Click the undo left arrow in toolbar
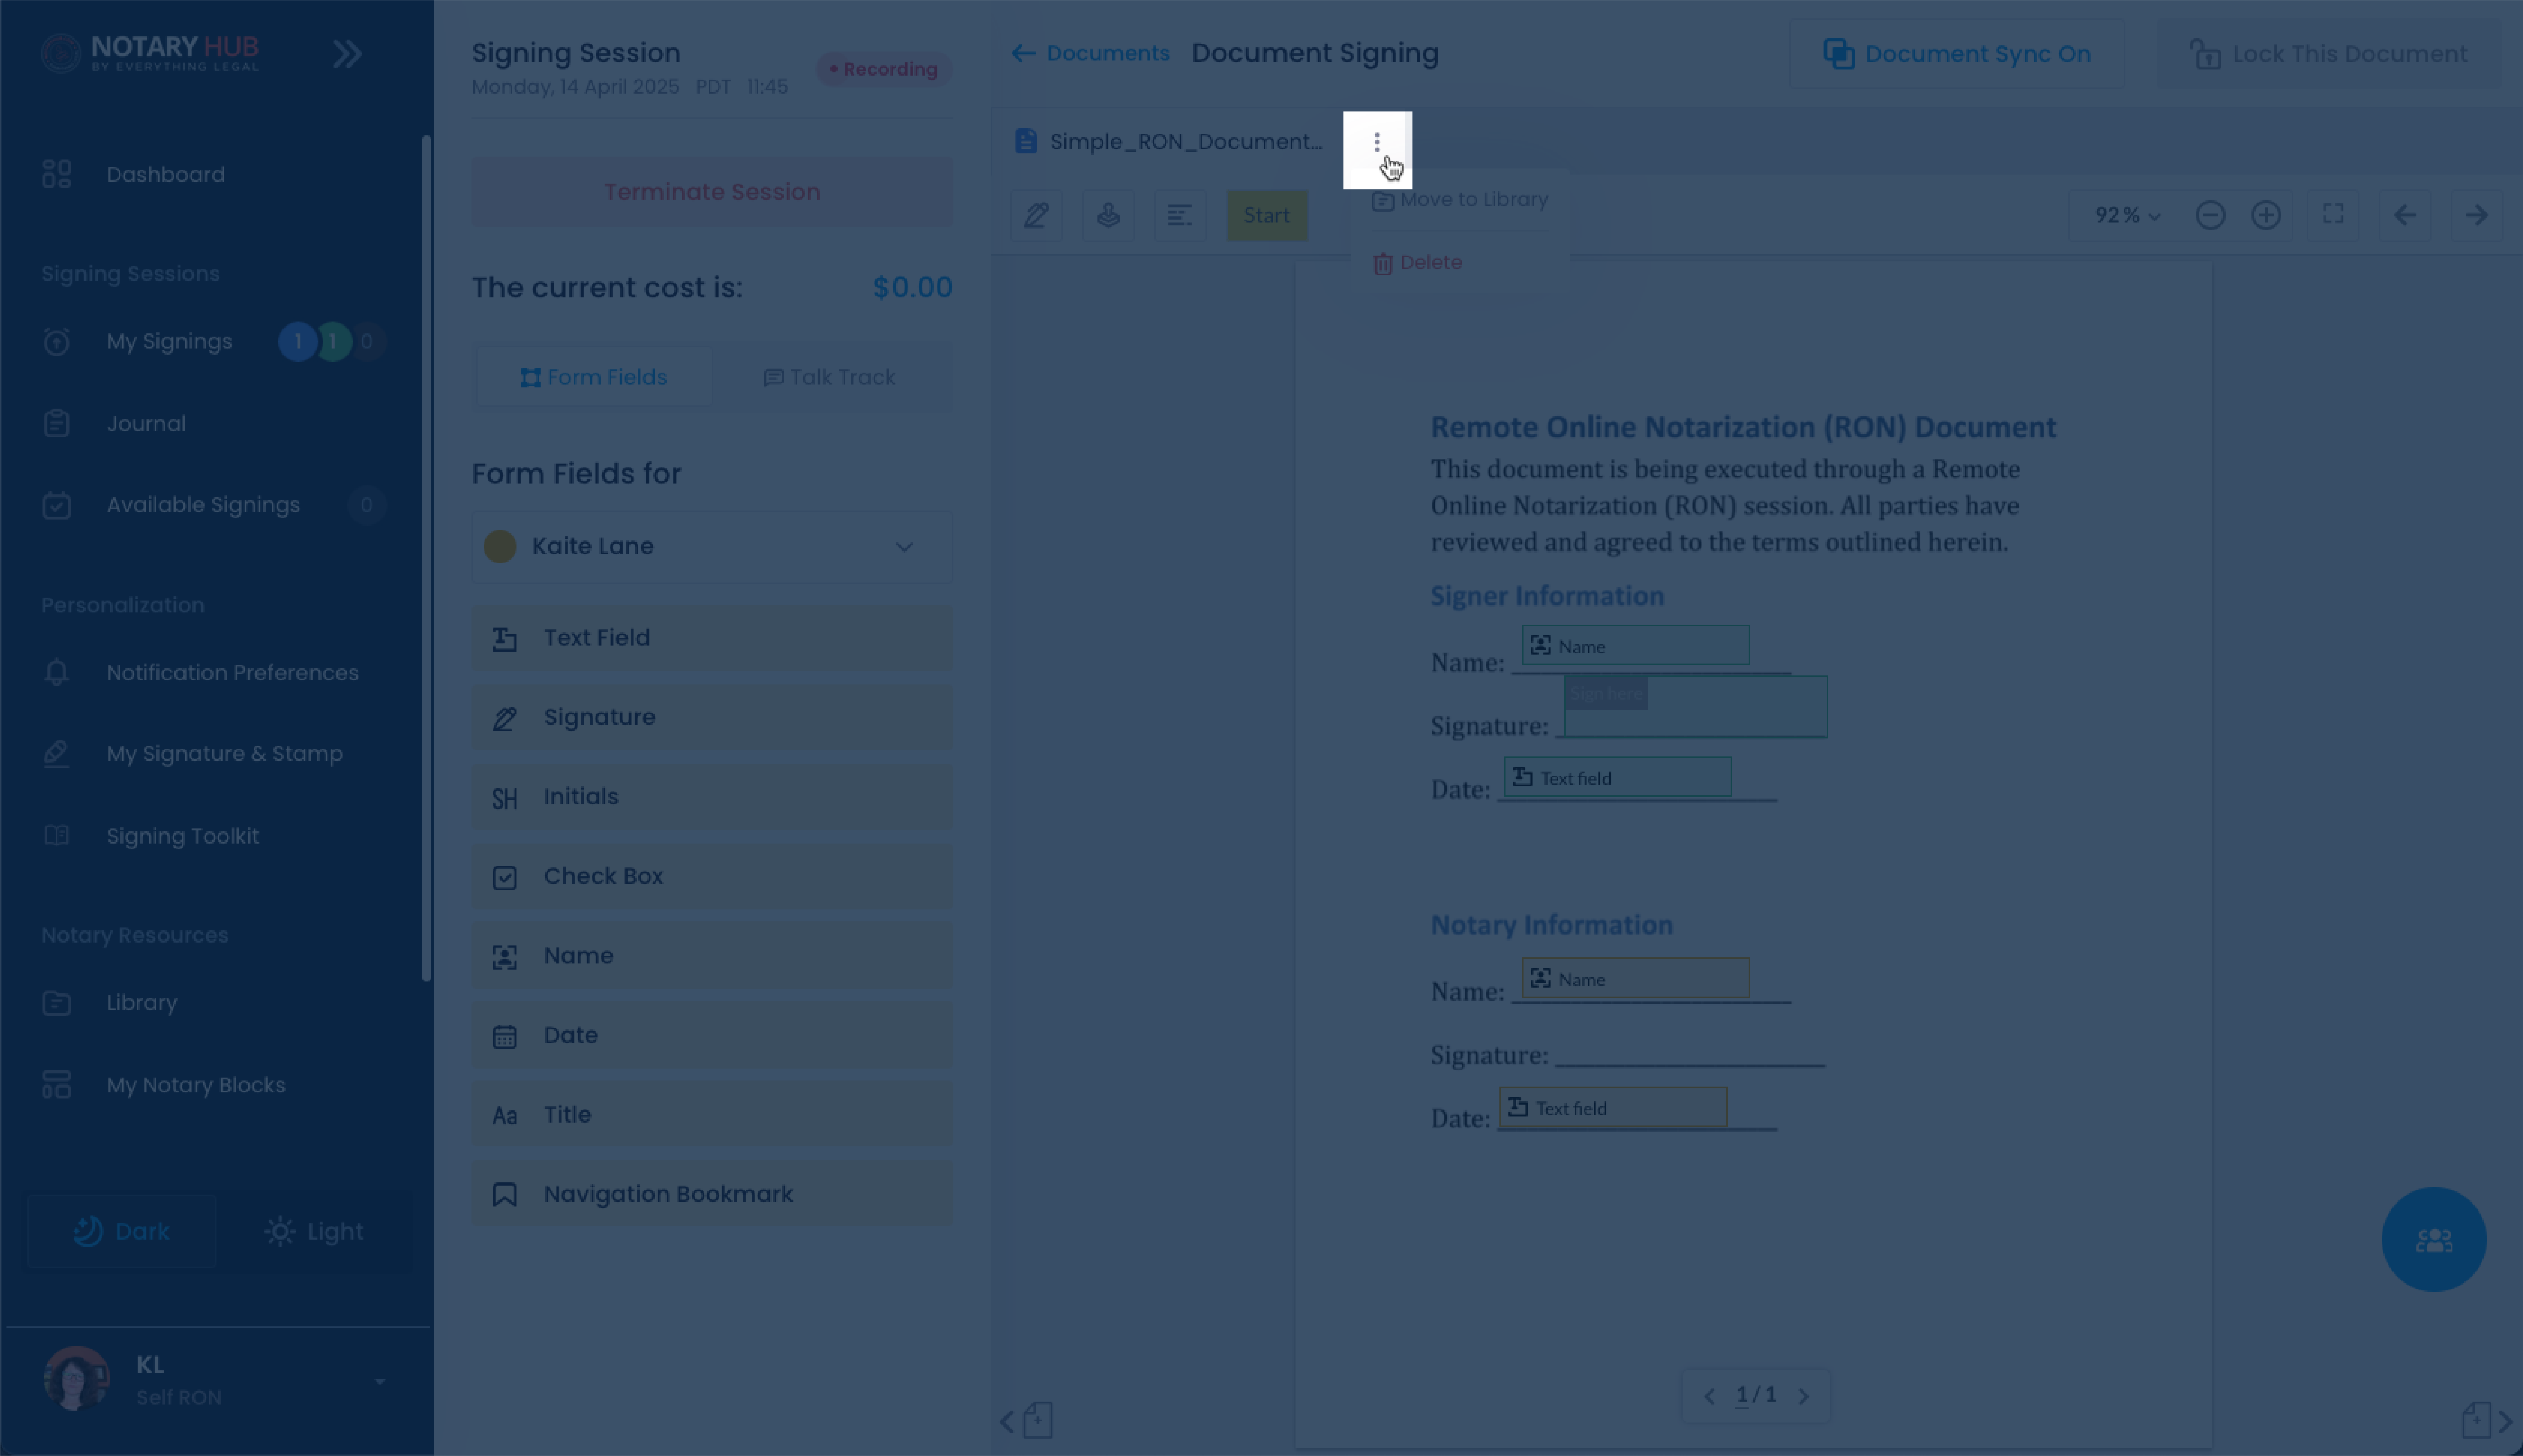 [x=2405, y=215]
